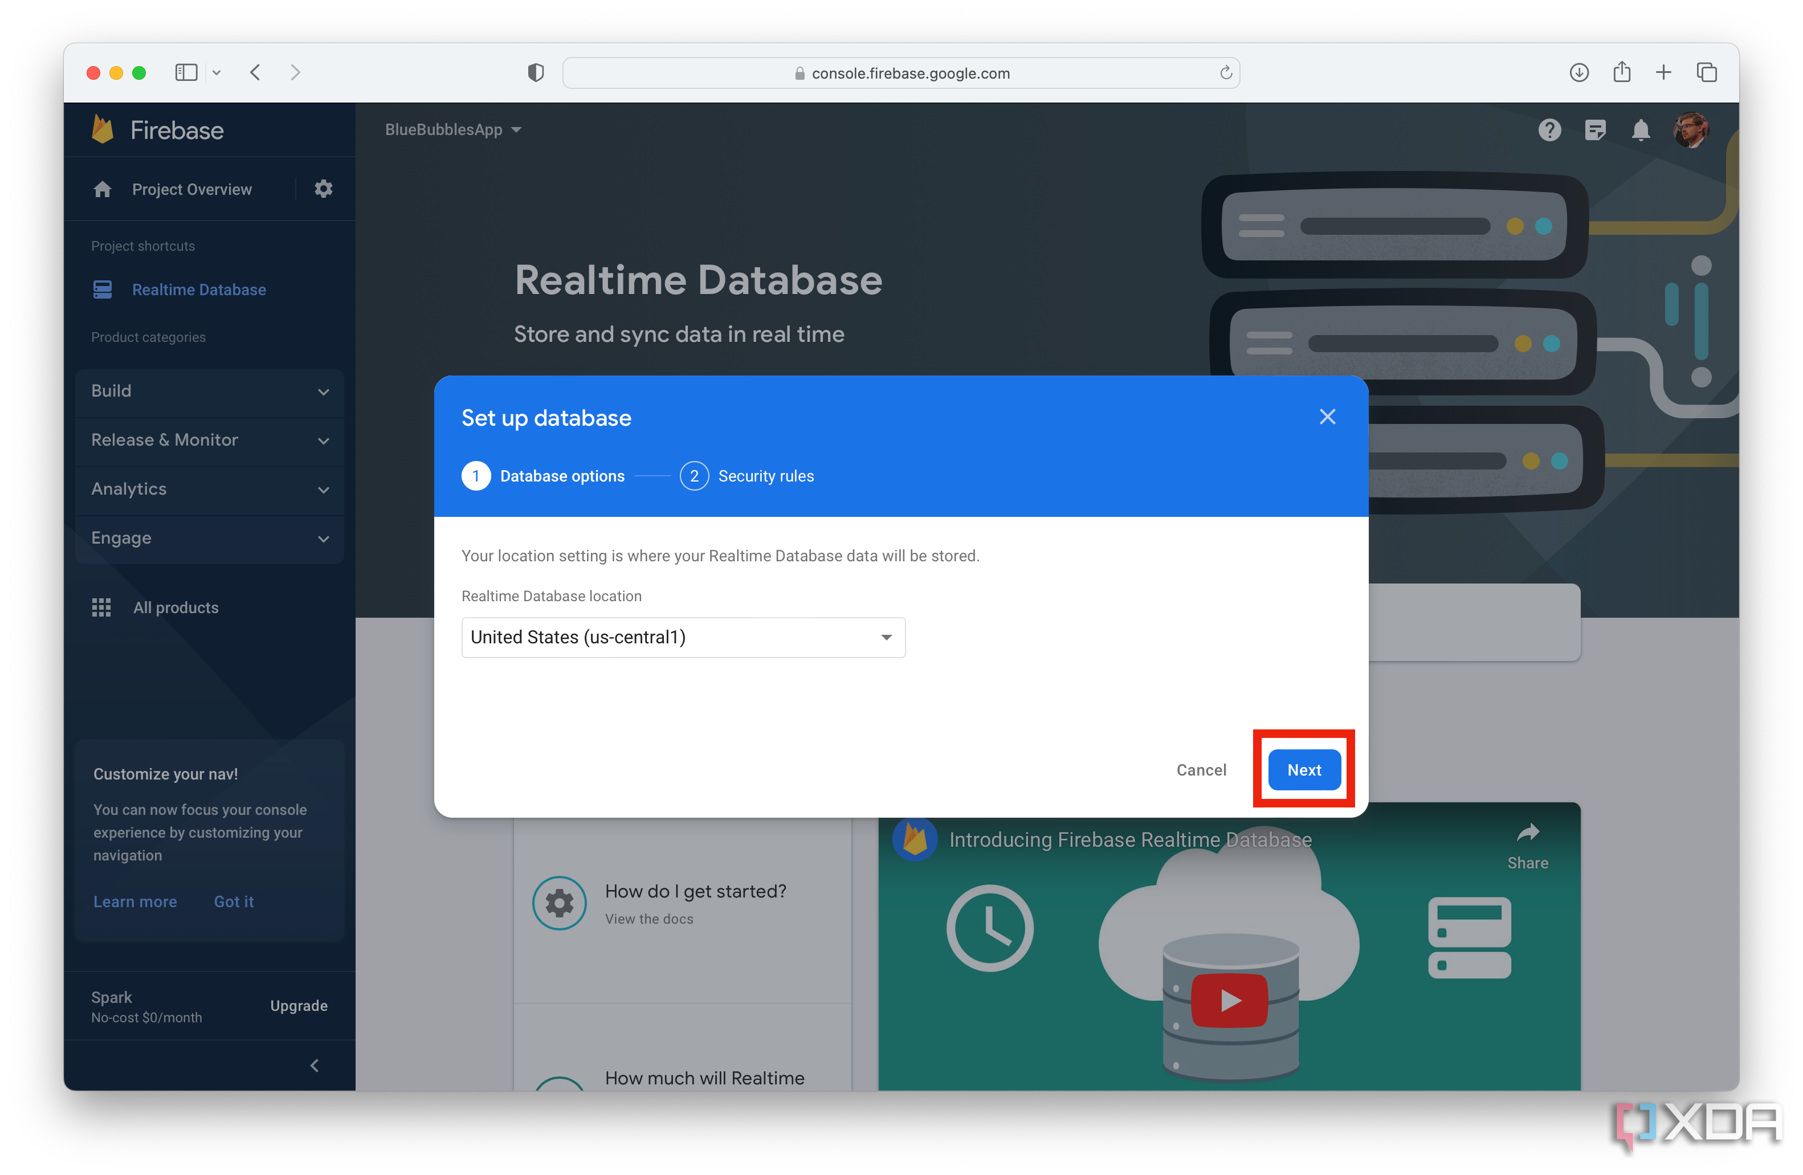Open the All products grid icon

(101, 607)
